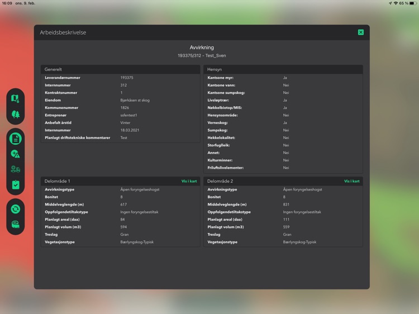The height and width of the screenshot is (314, 419).
Task: Add a warning marker icon
Action: point(15,154)
